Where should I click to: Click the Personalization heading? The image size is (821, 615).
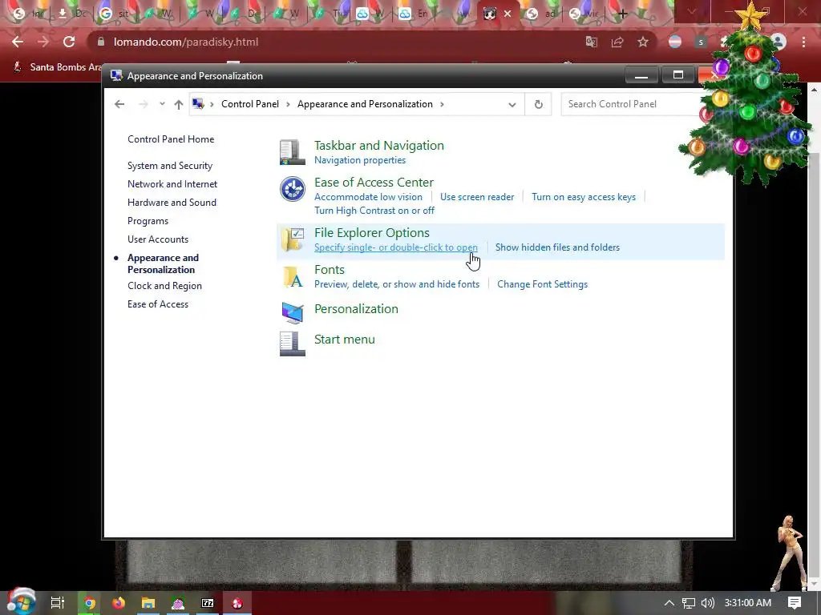click(x=356, y=308)
